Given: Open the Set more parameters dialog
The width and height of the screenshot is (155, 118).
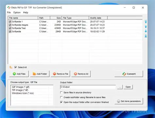Looking at the screenshot, I should (x=129, y=101).
